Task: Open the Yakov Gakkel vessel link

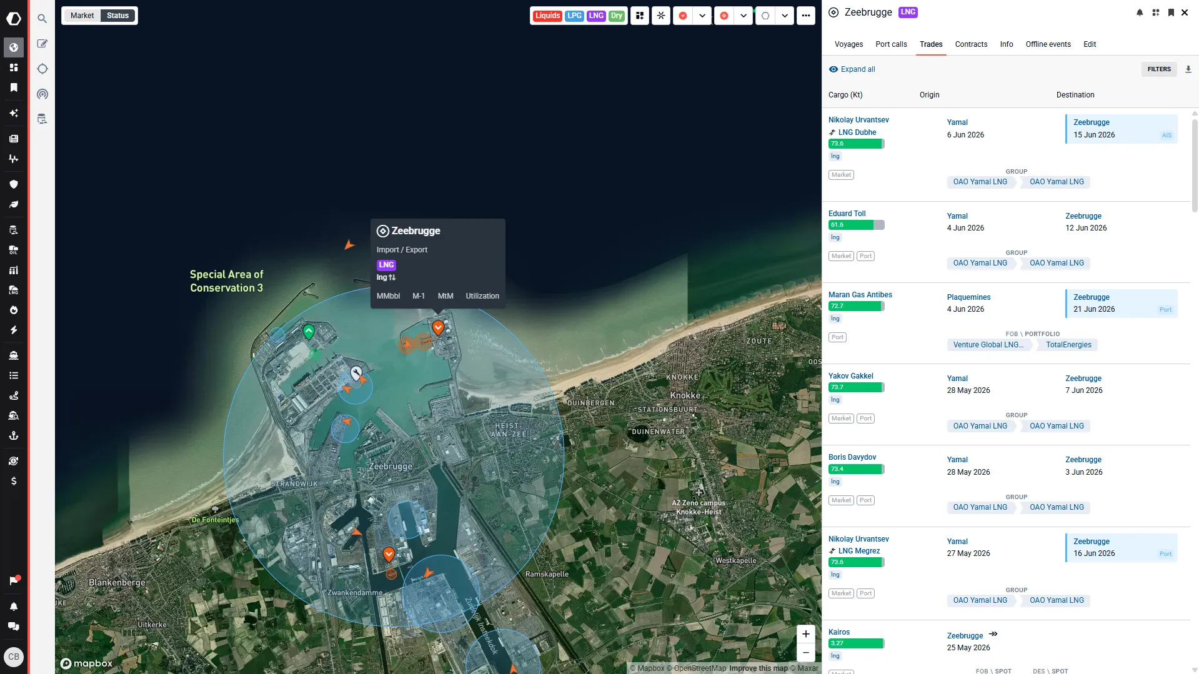Action: (850, 376)
